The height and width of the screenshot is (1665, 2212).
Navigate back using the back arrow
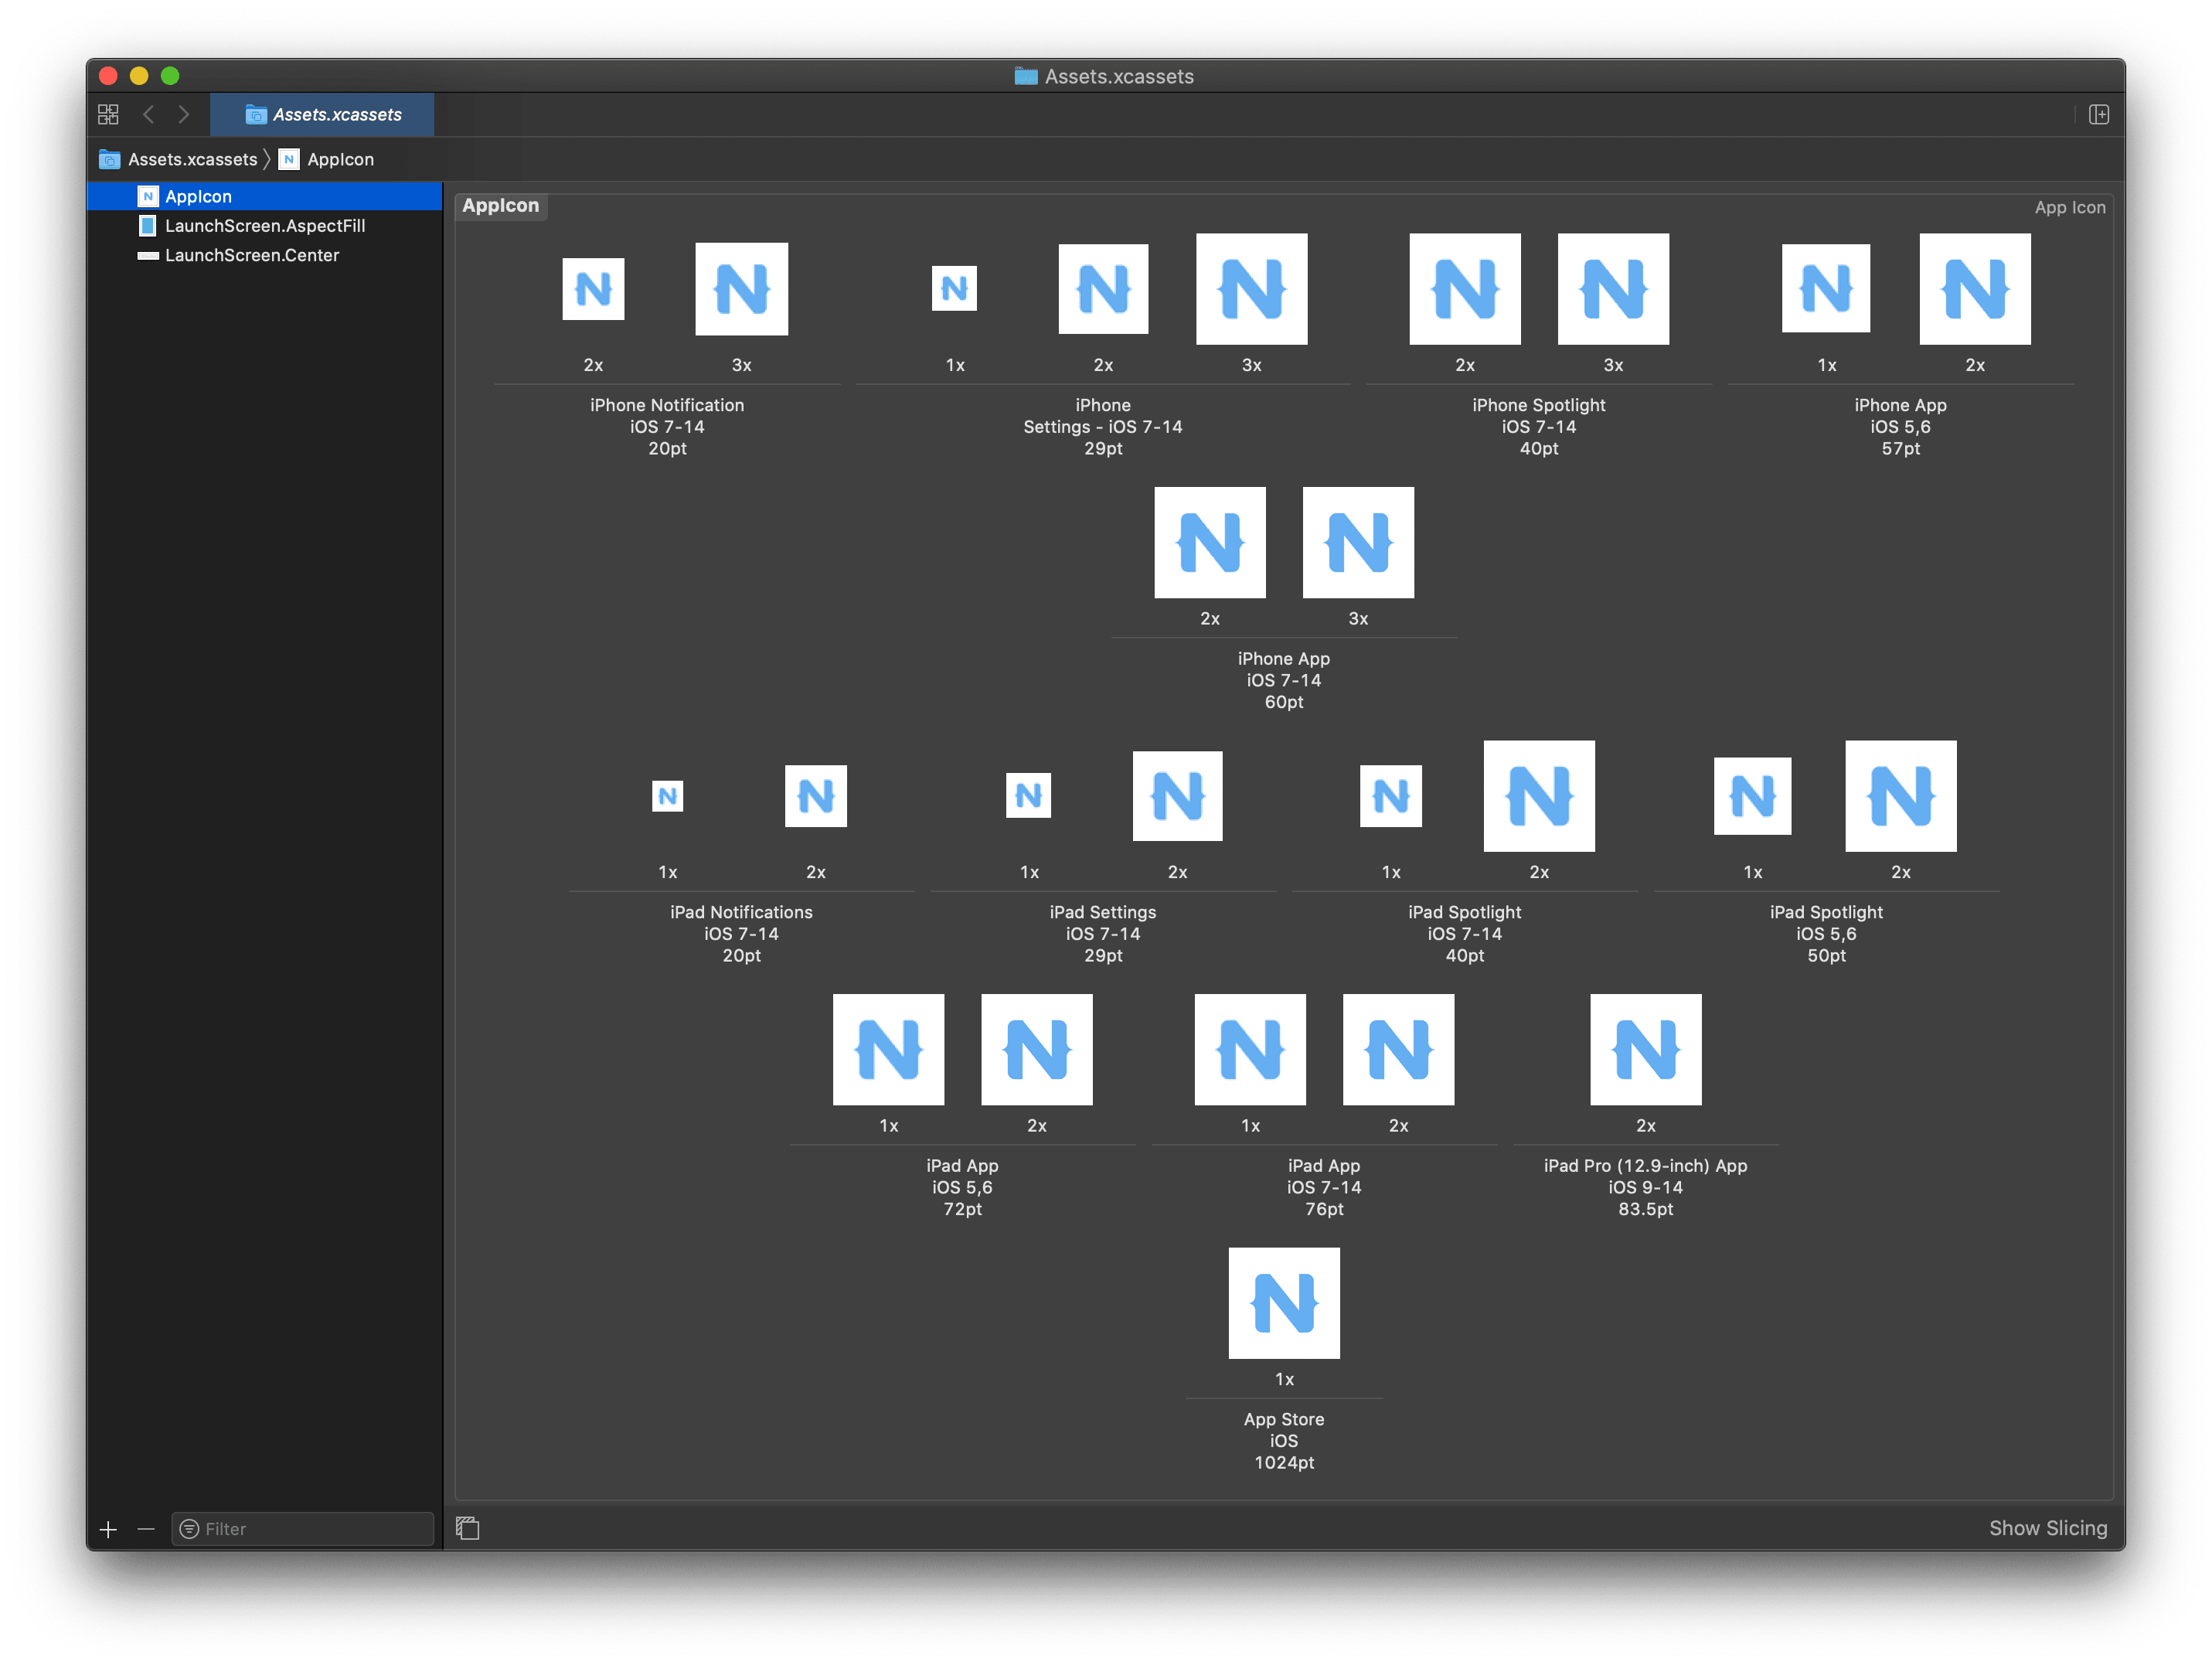point(149,114)
